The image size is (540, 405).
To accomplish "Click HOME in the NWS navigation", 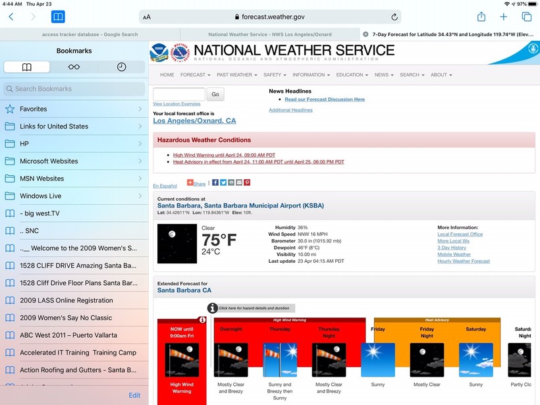I will coord(167,74).
